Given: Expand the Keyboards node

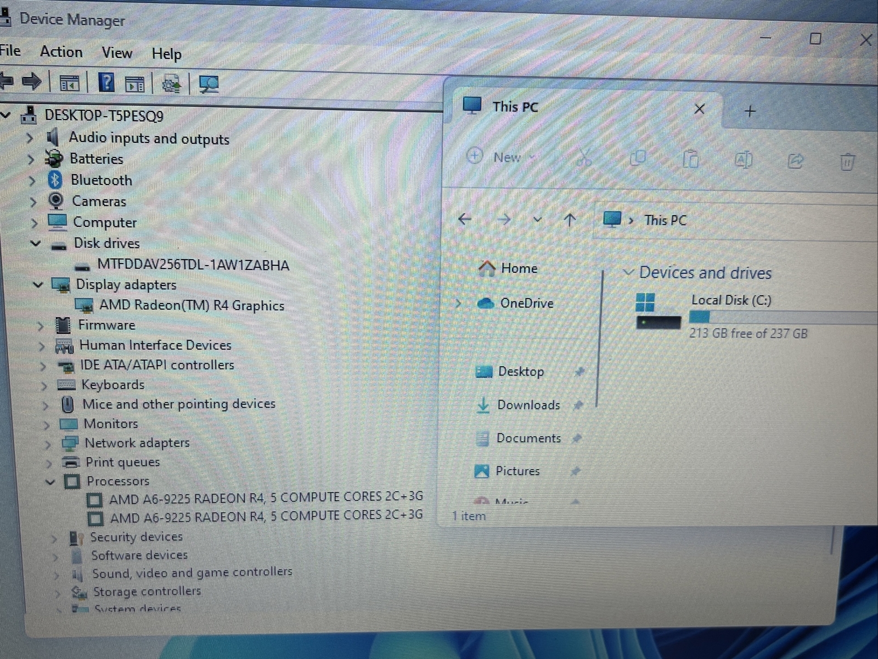Looking at the screenshot, I should coord(44,386).
